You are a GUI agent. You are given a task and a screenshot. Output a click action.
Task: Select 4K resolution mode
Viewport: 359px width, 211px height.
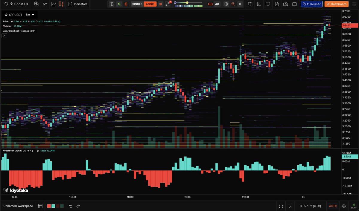point(217,4)
